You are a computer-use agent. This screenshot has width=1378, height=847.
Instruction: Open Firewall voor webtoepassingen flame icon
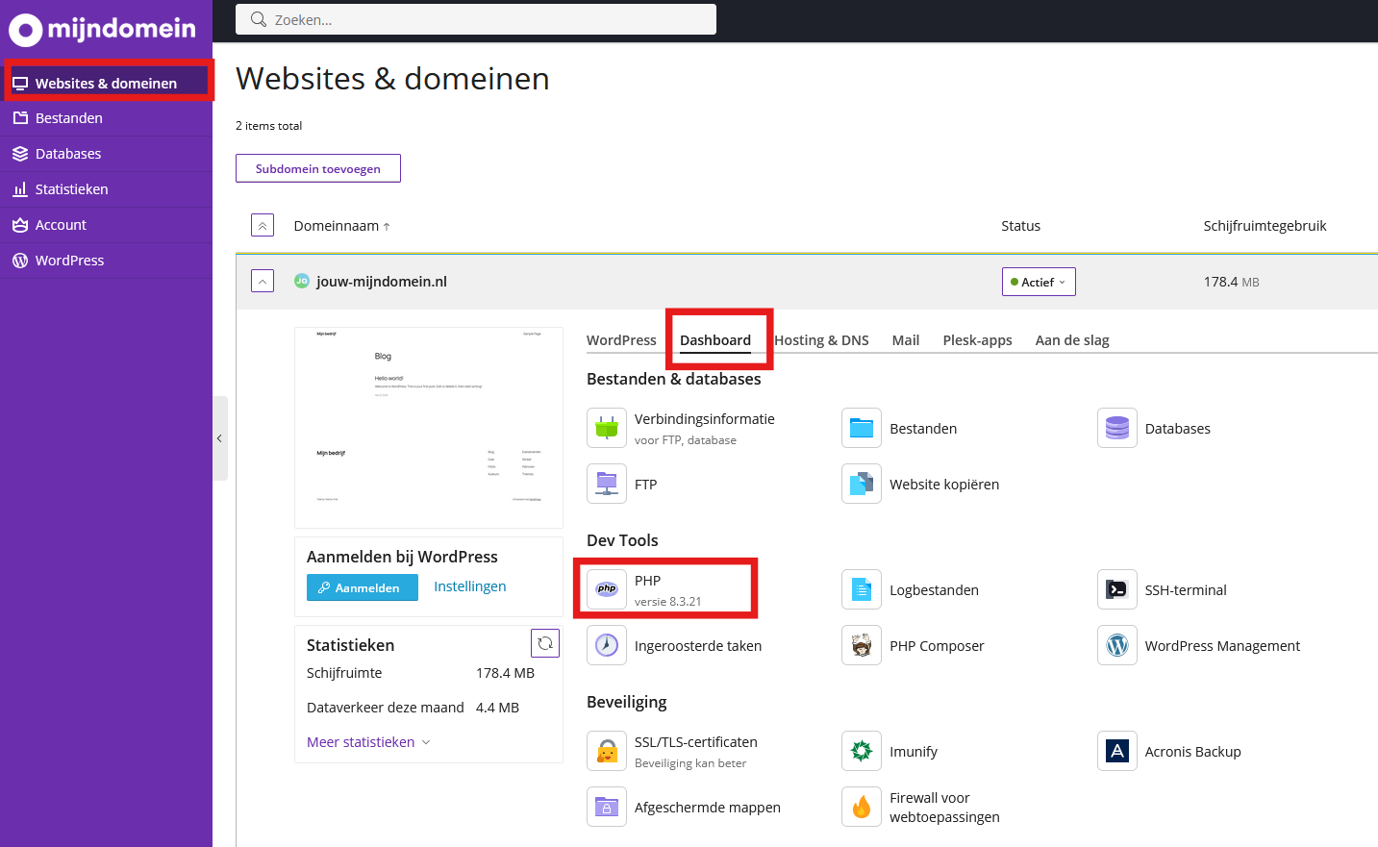coord(862,807)
